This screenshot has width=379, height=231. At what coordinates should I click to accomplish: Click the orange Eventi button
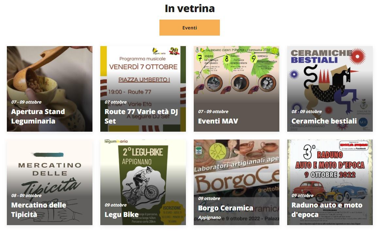point(189,27)
